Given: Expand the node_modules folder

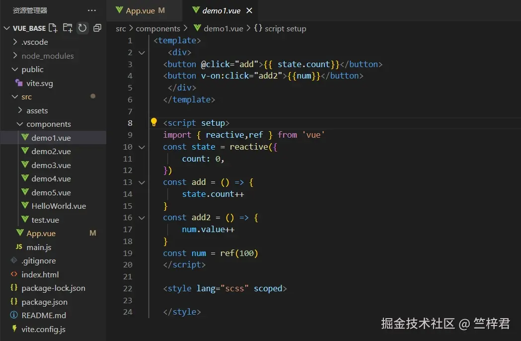Looking at the screenshot, I should [x=14, y=56].
